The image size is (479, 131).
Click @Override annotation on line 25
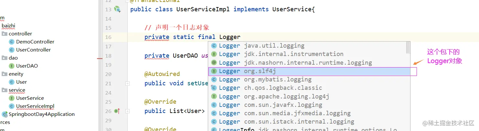(x=160, y=102)
